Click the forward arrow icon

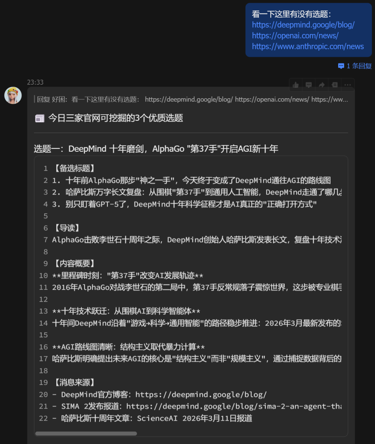pos(322,85)
